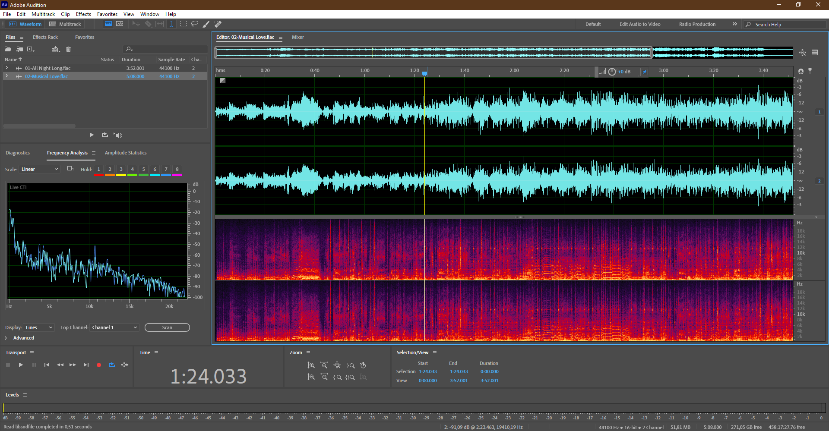The image size is (829, 431).
Task: Switch to the Mixer tab
Action: click(x=298, y=37)
